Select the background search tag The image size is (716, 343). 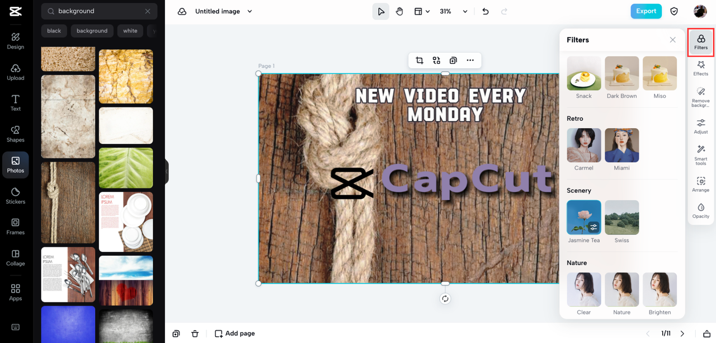[x=92, y=31]
